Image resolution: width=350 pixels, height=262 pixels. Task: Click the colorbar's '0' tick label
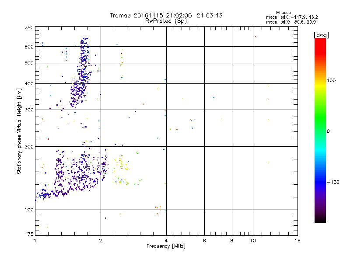coord(328,131)
